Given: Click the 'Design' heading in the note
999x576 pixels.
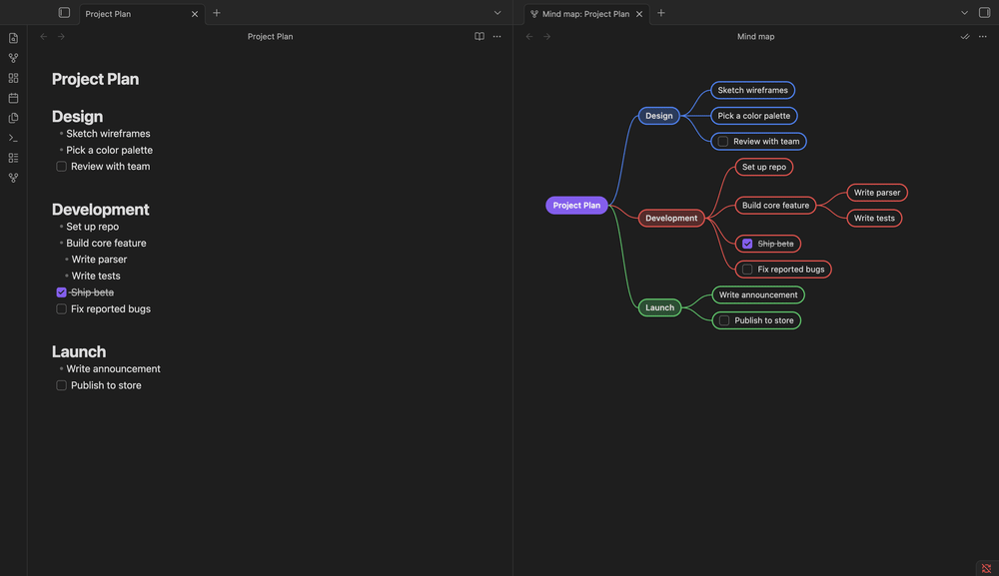Looking at the screenshot, I should (77, 117).
